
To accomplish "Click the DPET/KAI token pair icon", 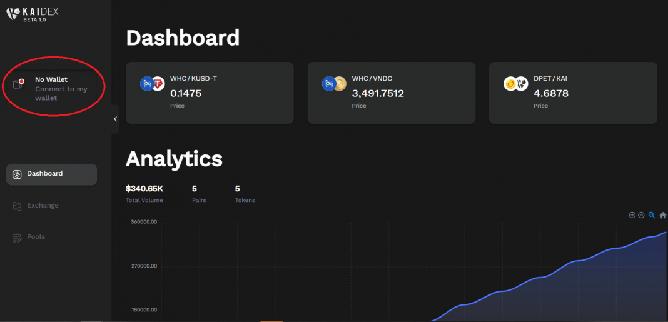I will tap(516, 84).
